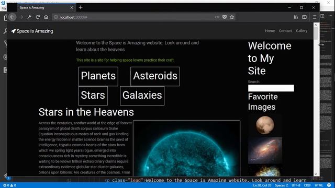The image size is (335, 188).
Task: Open VS Code editor more actions menu
Action: [x=330, y=16]
